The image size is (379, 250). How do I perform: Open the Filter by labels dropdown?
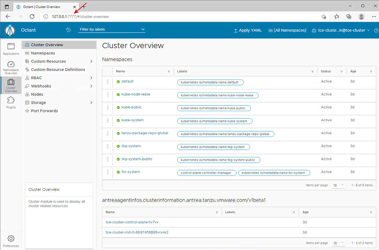pos(112,30)
